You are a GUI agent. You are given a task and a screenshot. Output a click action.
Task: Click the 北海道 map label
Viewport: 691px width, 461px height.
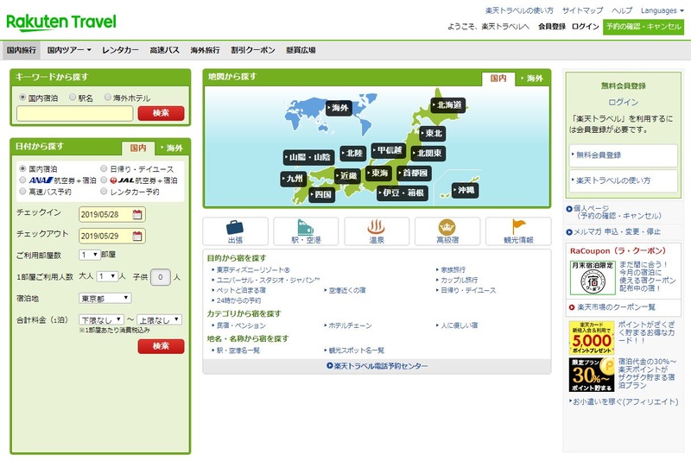click(447, 104)
